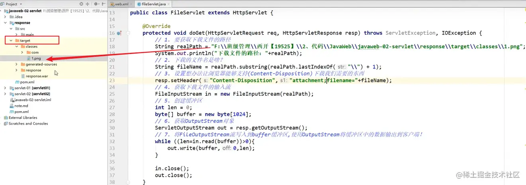
Task: Click the main folder icon
Action: [x=22, y=35]
